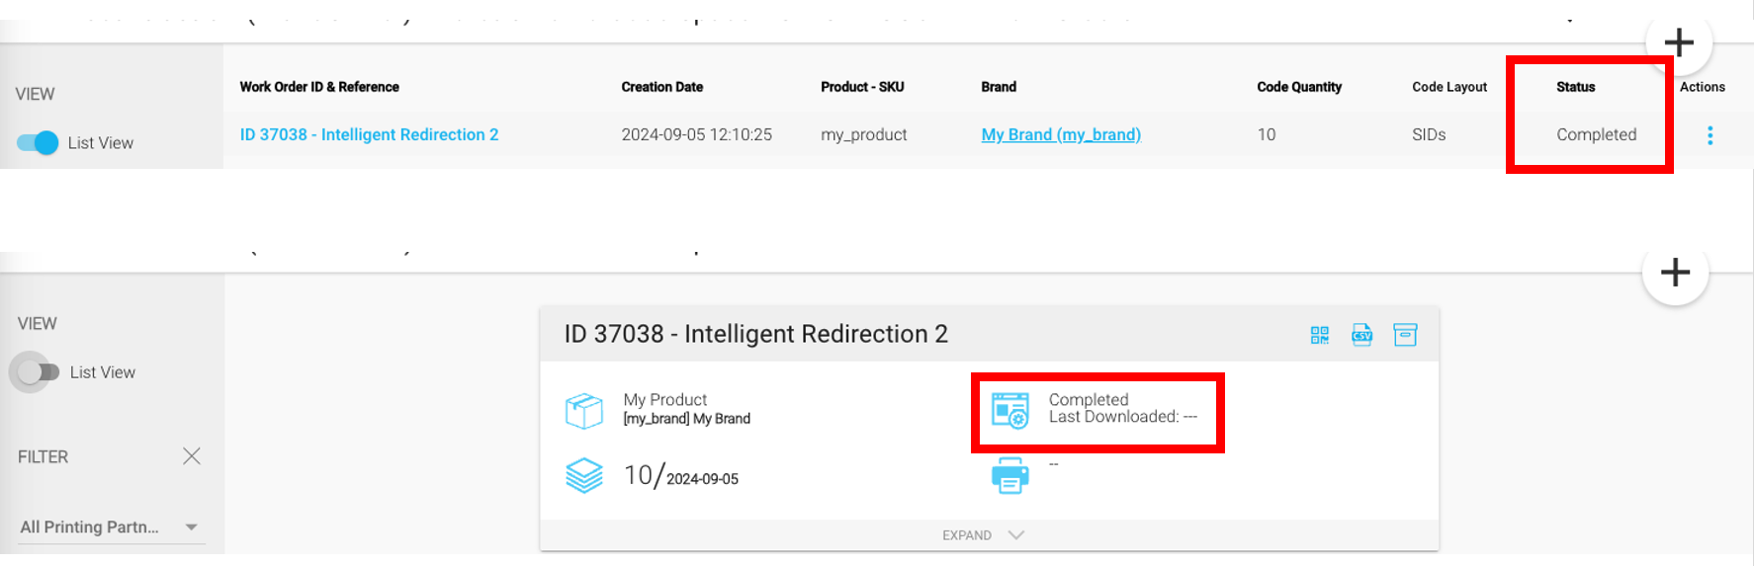1754x566 pixels.
Task: Download CSV file icon on the card
Action: tap(1361, 335)
